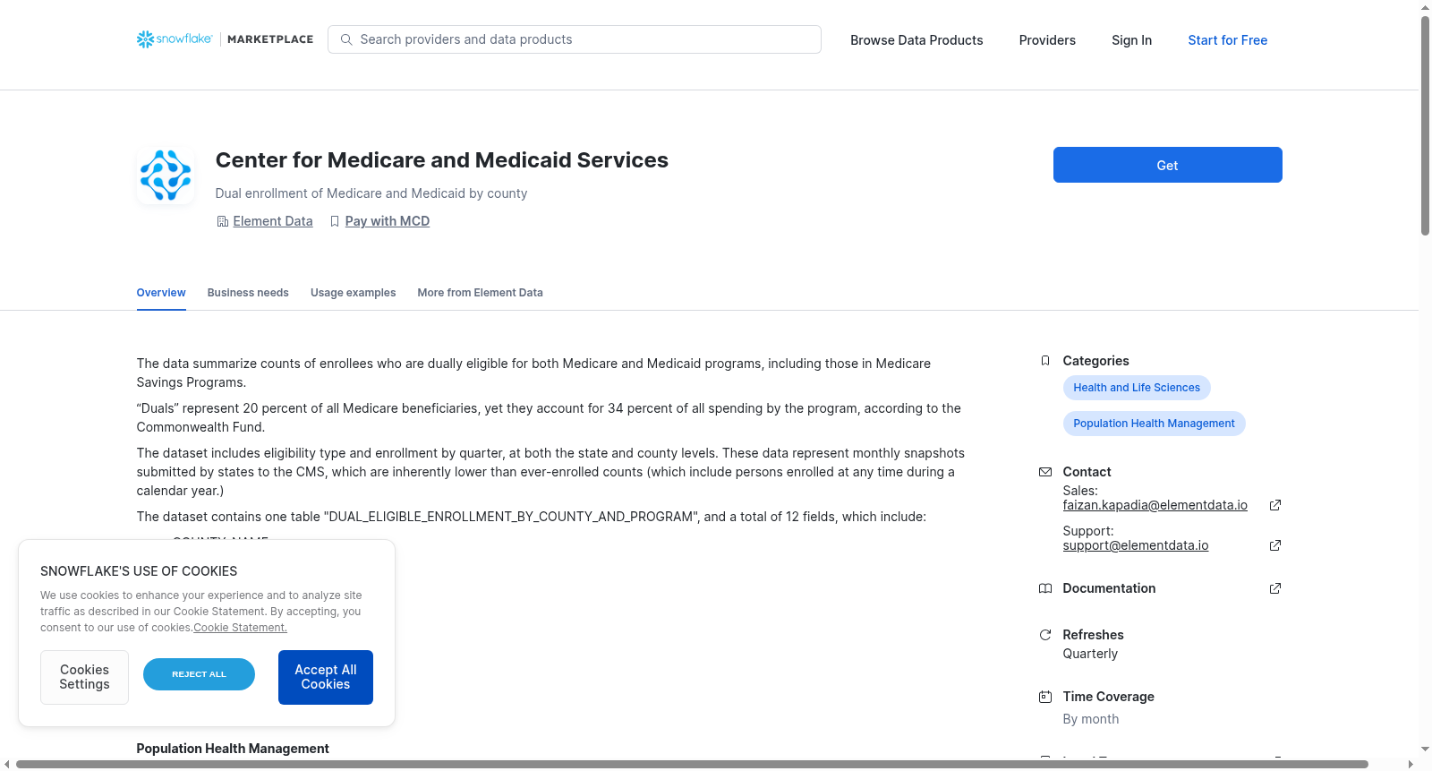
Task: Click "SNOWFLAKE'S USE OF COOKIES" heading
Action: (139, 571)
